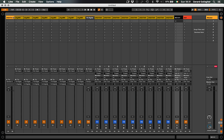The width and height of the screenshot is (224, 140).
Task: Click the TAP tempo button
Action: (x=12, y=10)
